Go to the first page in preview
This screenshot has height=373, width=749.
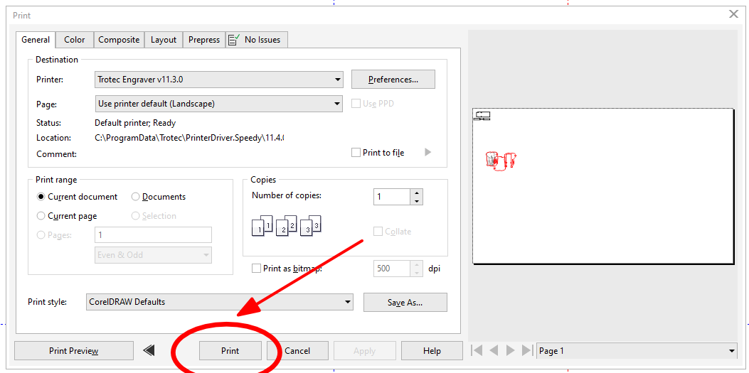coord(477,350)
